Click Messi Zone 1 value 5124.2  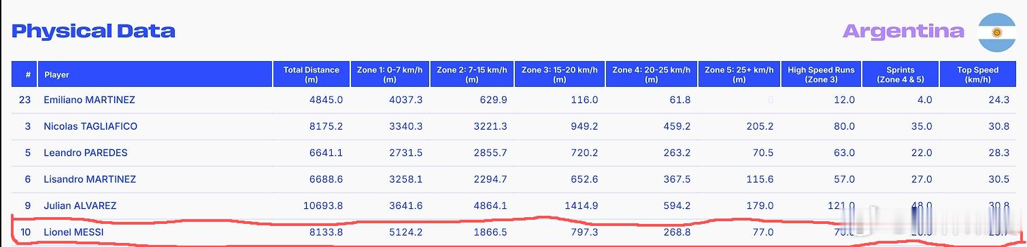[x=406, y=232]
